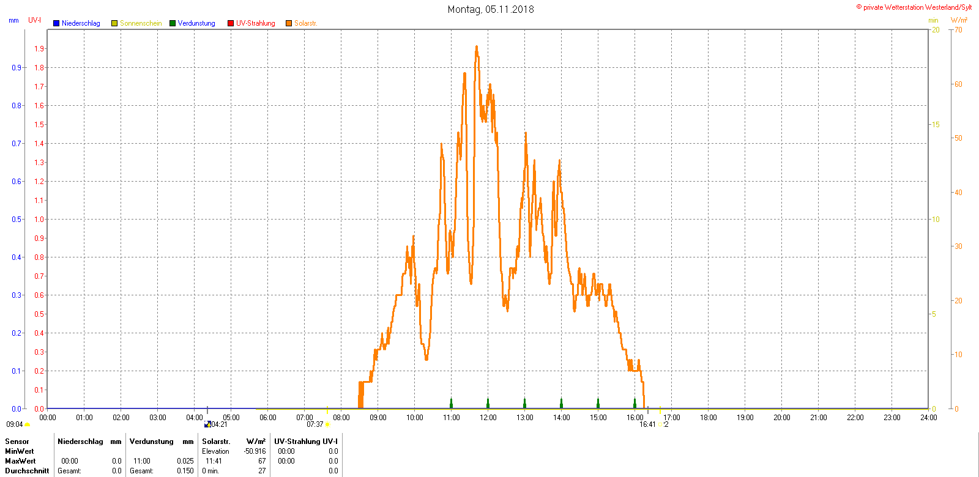Click the Verdunstung column header in the table
This screenshot has width=979, height=477.
tap(152, 442)
